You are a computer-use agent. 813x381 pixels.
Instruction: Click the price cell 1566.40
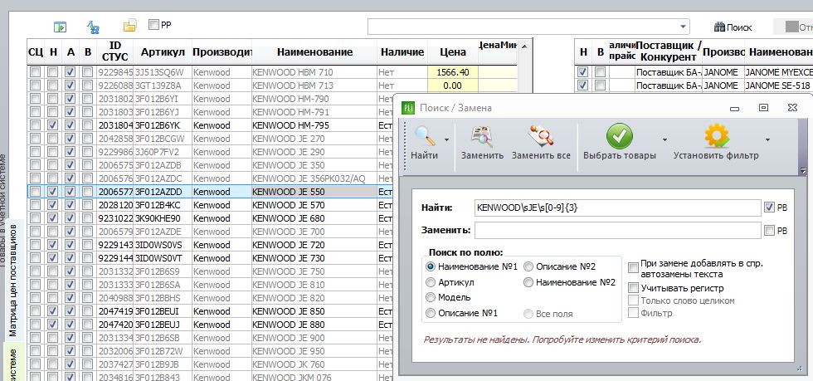point(453,72)
